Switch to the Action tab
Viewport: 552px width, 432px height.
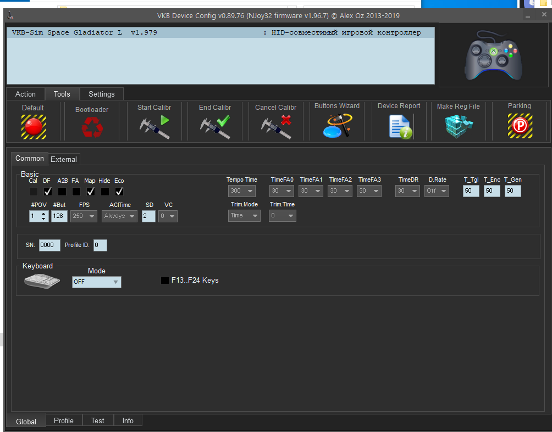(x=25, y=94)
